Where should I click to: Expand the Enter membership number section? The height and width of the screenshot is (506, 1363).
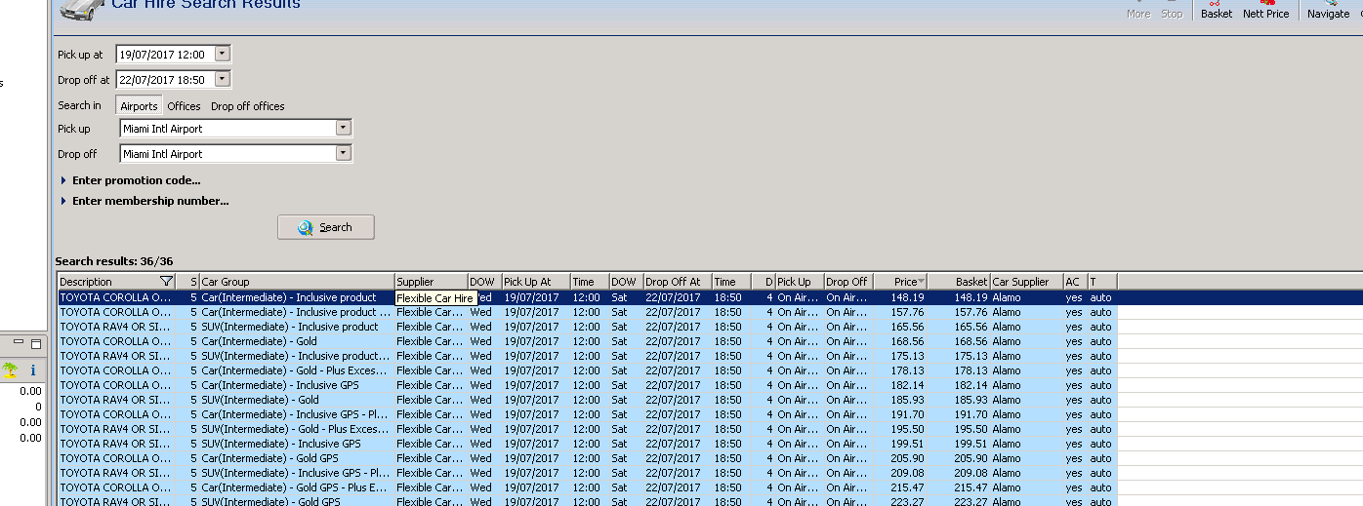point(149,201)
